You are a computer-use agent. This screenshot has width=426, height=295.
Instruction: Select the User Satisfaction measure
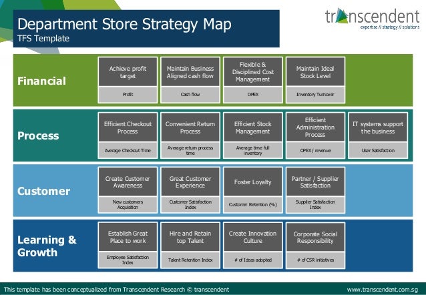coord(378,150)
